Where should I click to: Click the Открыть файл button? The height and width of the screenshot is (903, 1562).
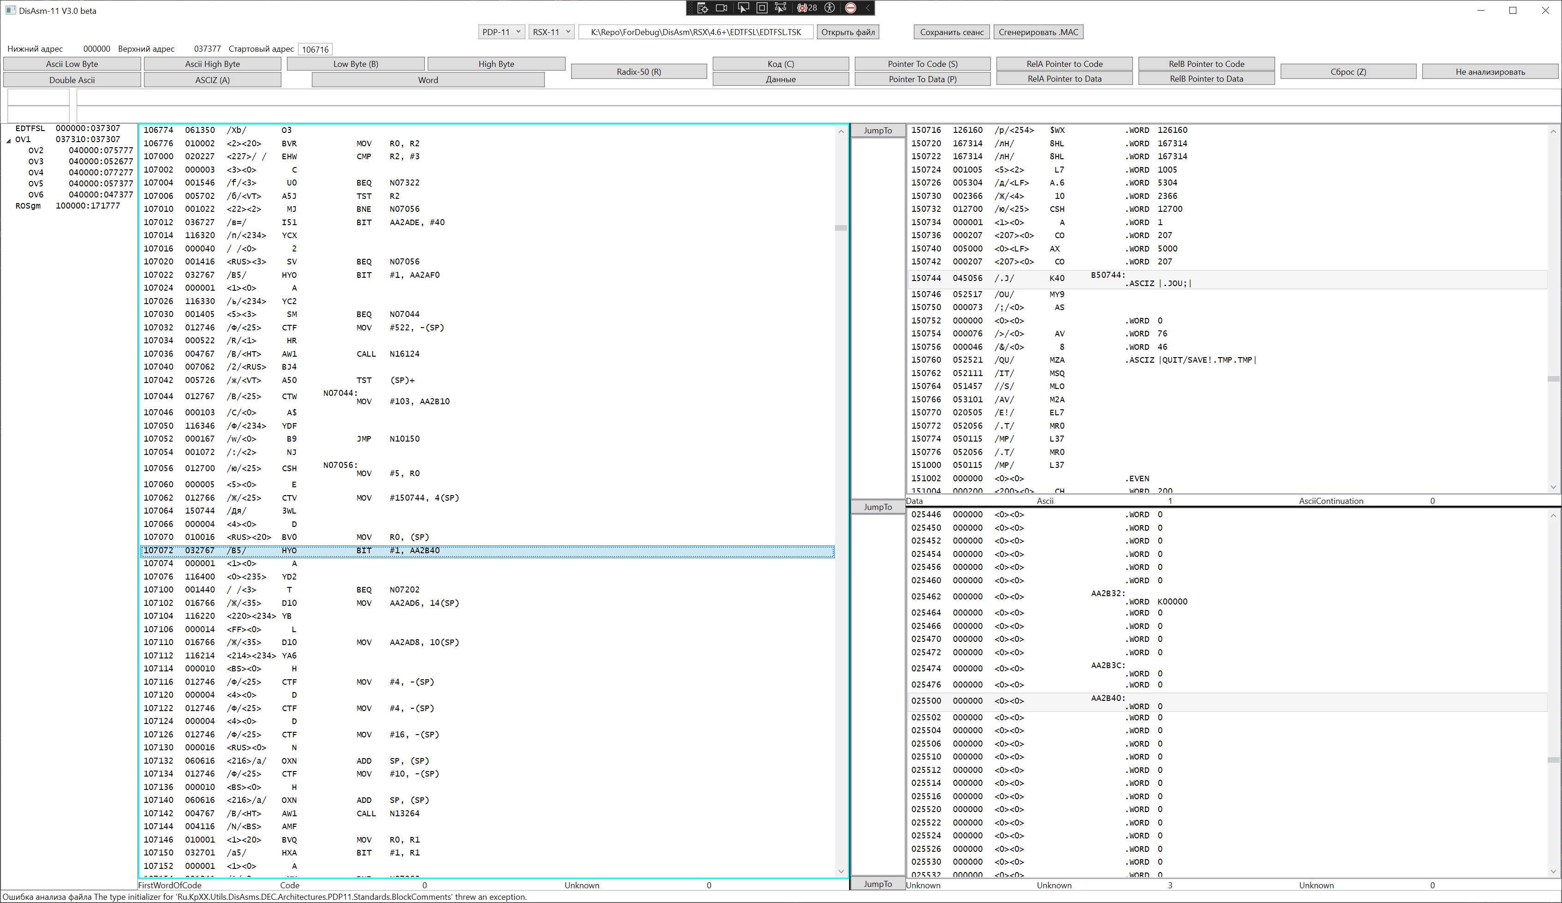[847, 32]
